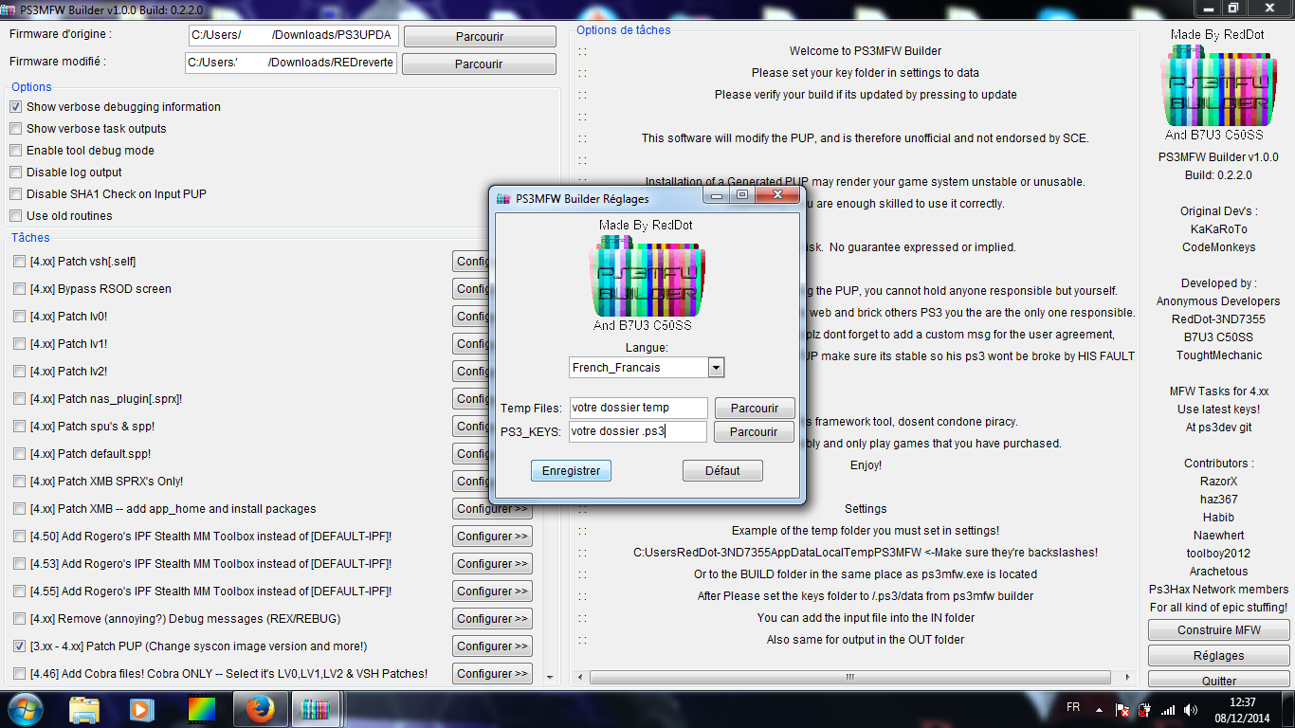The image size is (1295, 728).
Task: Click Configurer for Remove Debug messages row
Action: [492, 619]
